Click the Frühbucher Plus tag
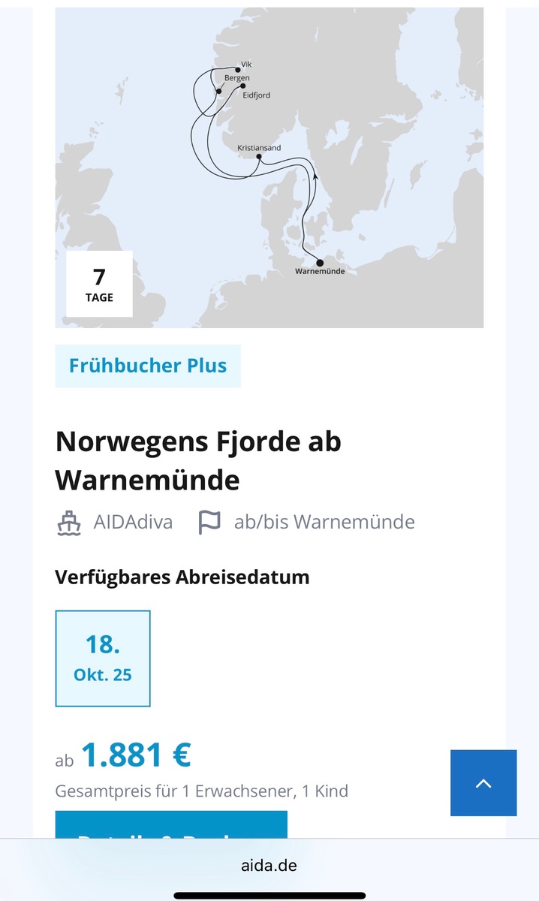Viewport: 539px width, 901px height. (148, 366)
